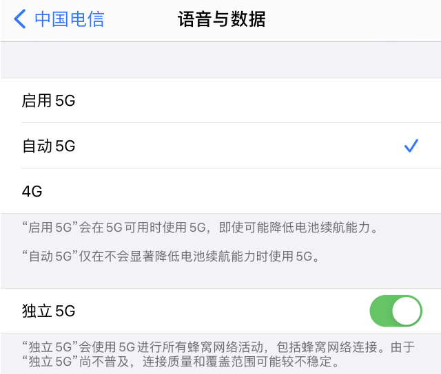This screenshot has height=374, width=441.
Task: Tap the 启用 5G text label
Action: click(49, 100)
